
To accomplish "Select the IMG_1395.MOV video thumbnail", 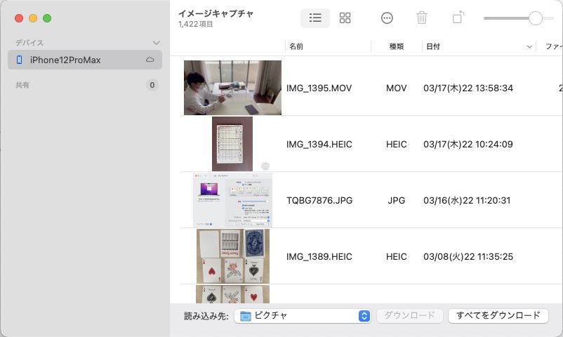I will 232,88.
